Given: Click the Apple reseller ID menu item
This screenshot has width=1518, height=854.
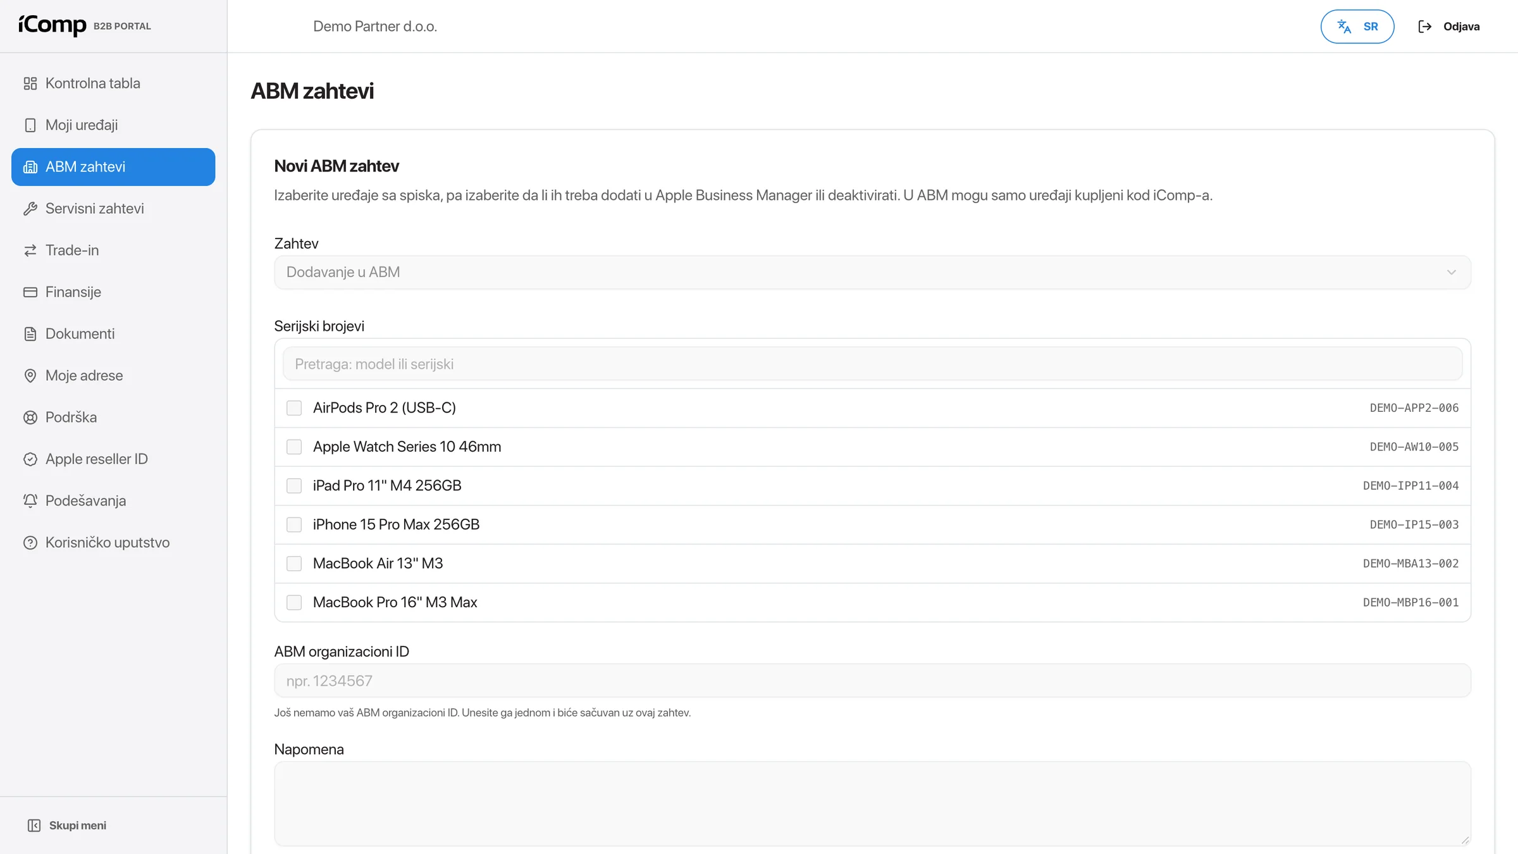Looking at the screenshot, I should (x=113, y=459).
